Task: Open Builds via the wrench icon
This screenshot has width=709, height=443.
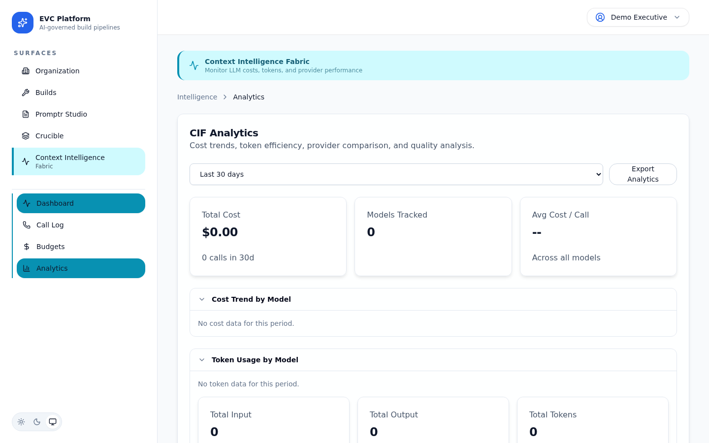Action: point(26,93)
